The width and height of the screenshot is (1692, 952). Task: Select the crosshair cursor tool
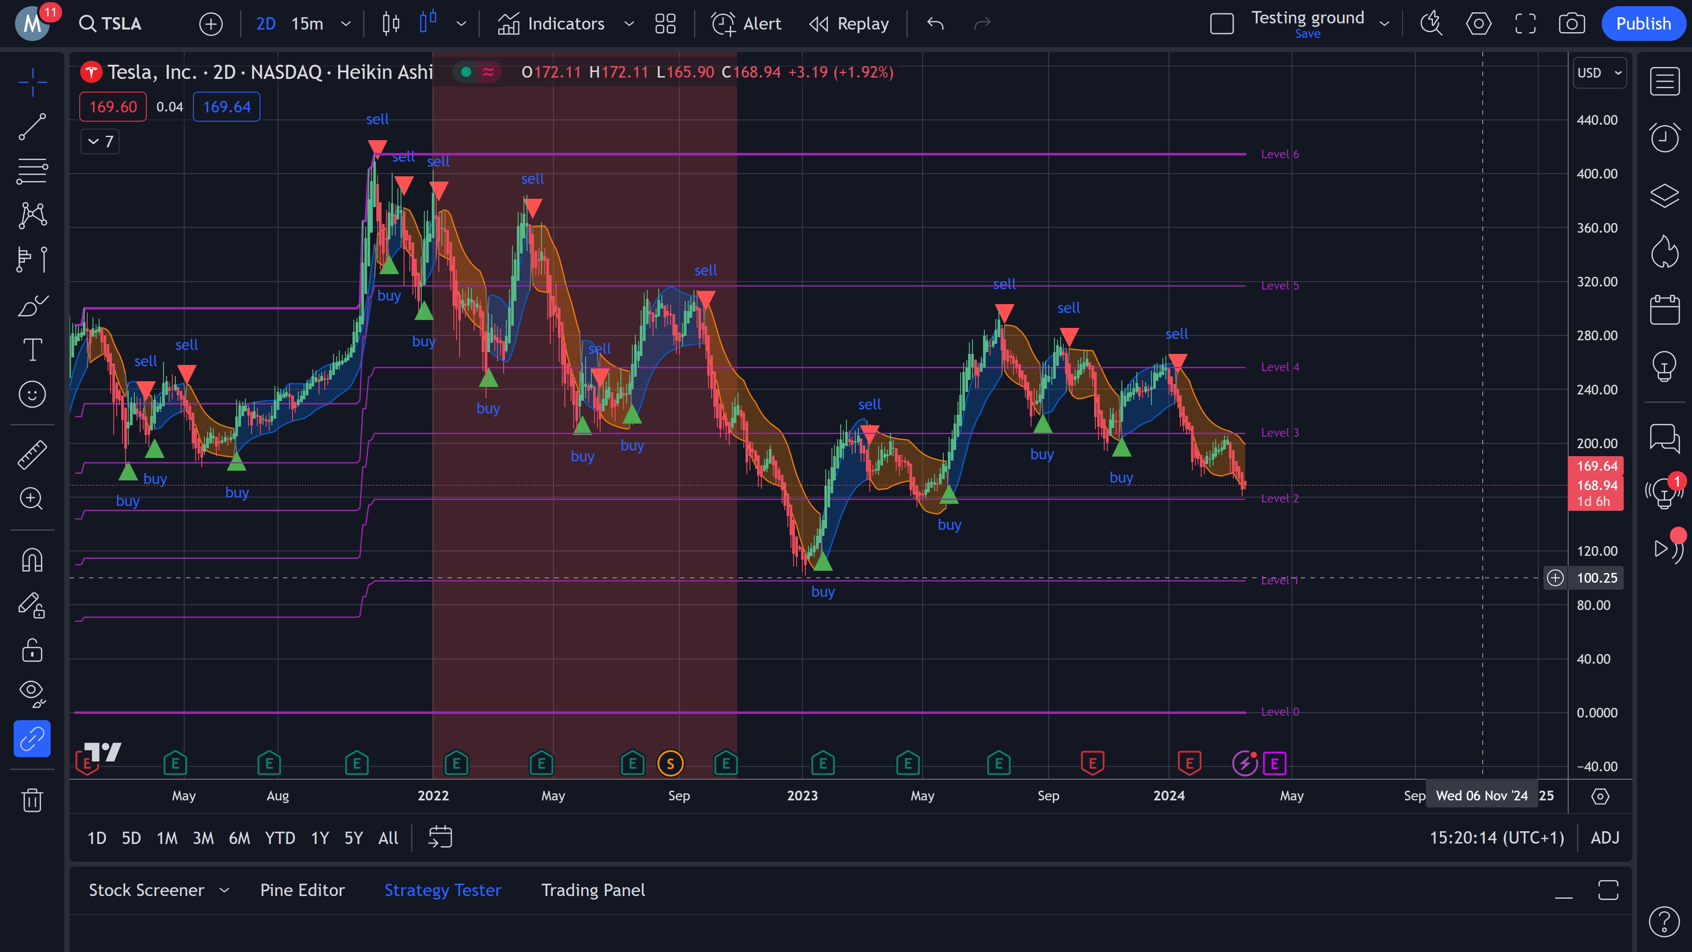click(32, 82)
